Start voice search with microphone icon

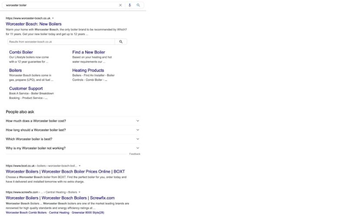(x=130, y=5)
